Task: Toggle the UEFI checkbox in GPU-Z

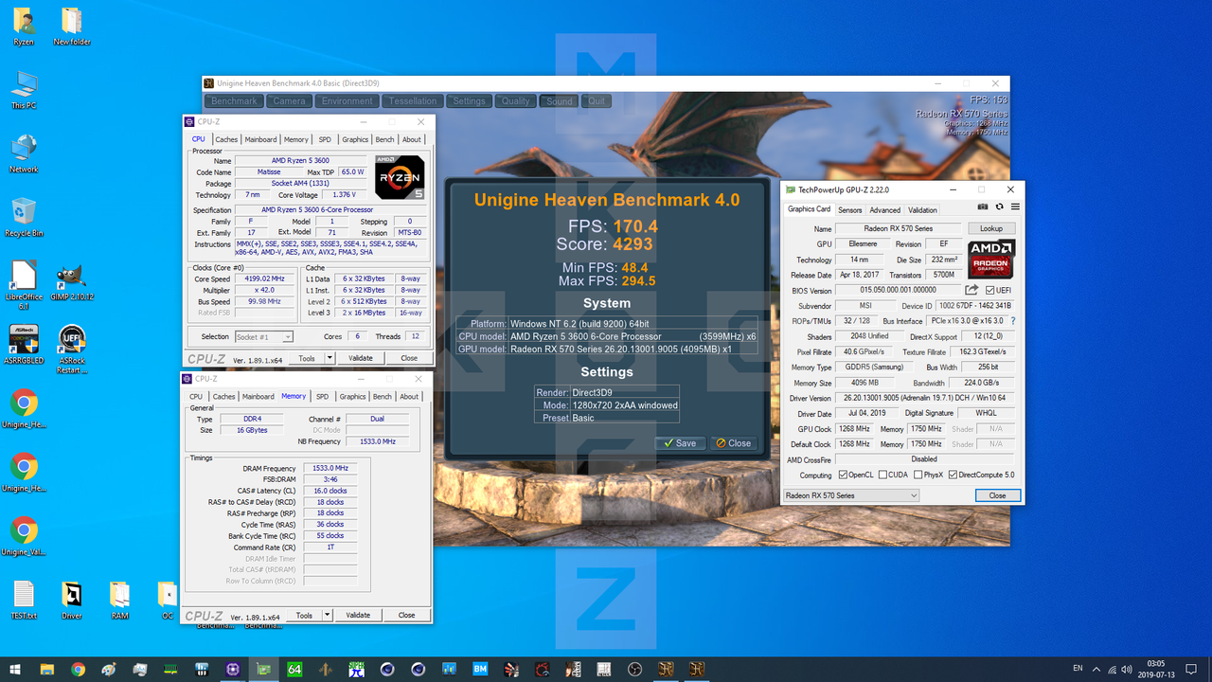Action: pos(990,291)
